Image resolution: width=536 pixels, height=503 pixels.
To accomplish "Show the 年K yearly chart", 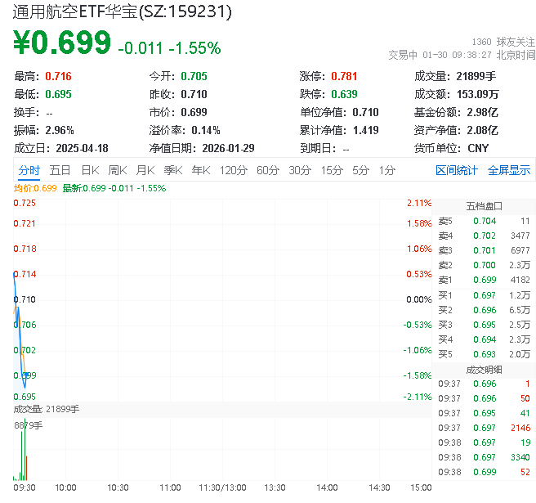I will [x=200, y=170].
